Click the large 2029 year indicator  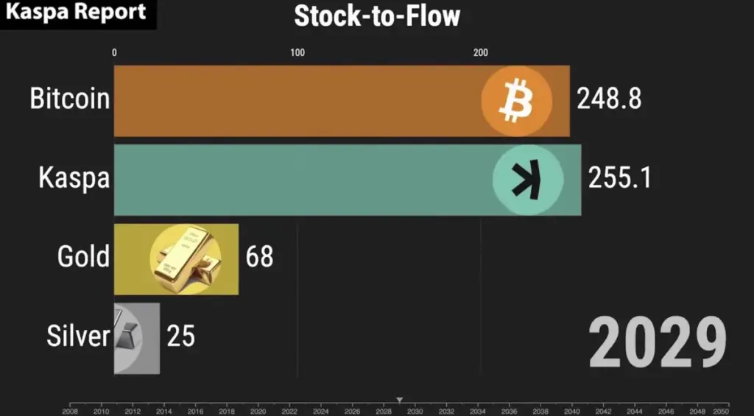658,345
